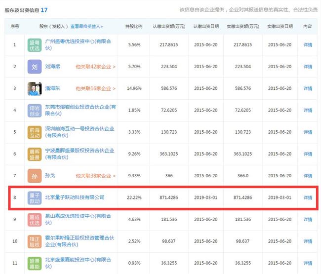Open 刘海斌 shareholder name link
Image resolution: width=321 pixels, height=274 pixels.
pyautogui.click(x=53, y=67)
